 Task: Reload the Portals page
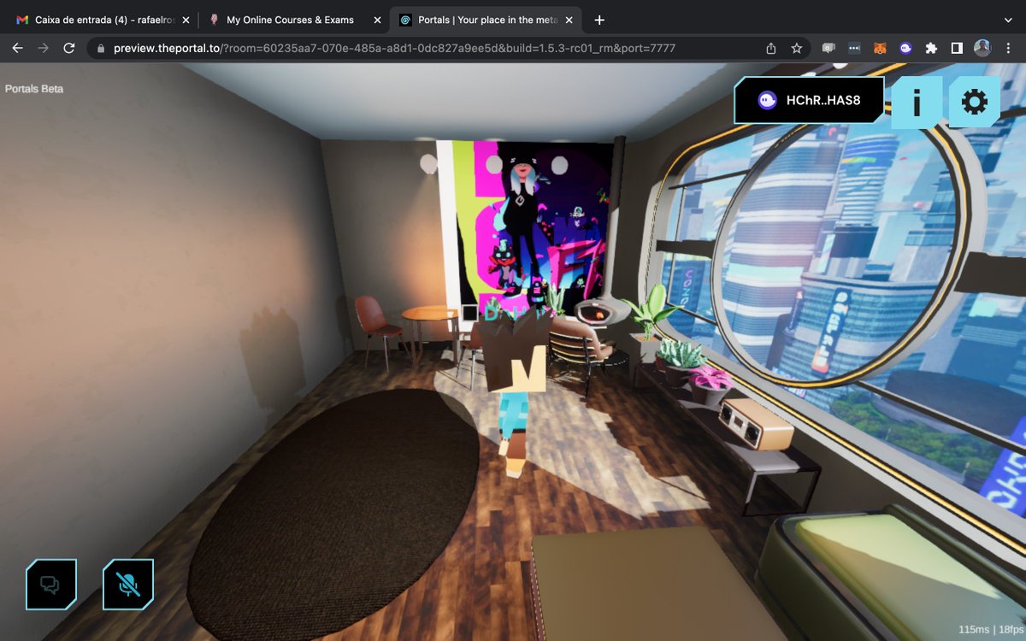[68, 49]
